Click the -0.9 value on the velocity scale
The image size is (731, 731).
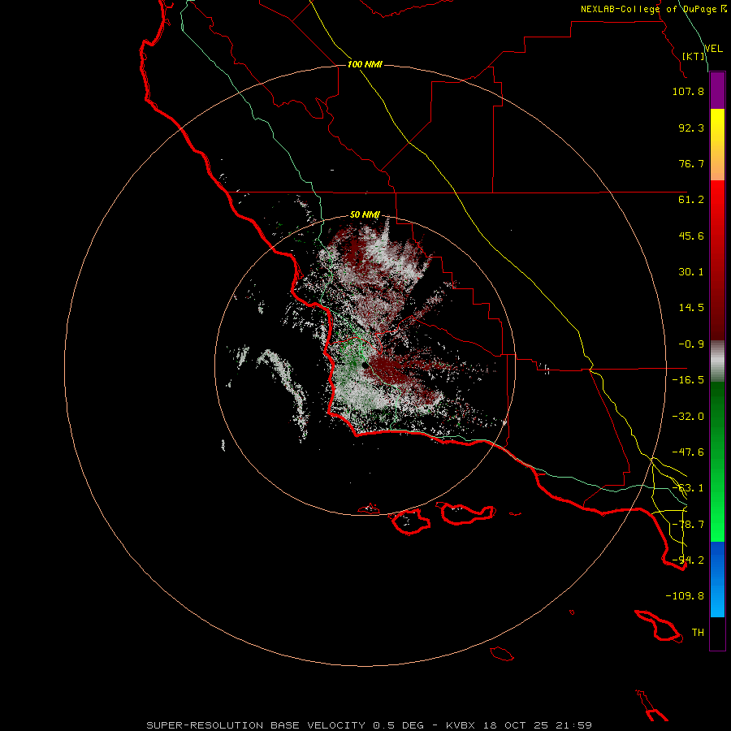click(x=691, y=344)
